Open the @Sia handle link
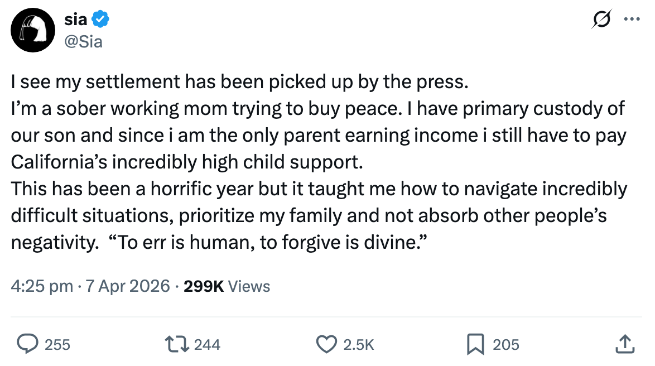 [x=84, y=41]
